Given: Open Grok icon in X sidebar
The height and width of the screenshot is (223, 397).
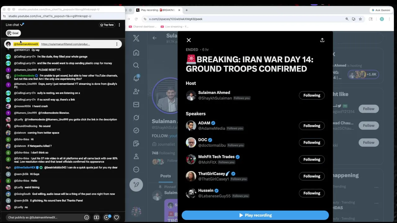Looking at the screenshot, I should tap(136, 118).
